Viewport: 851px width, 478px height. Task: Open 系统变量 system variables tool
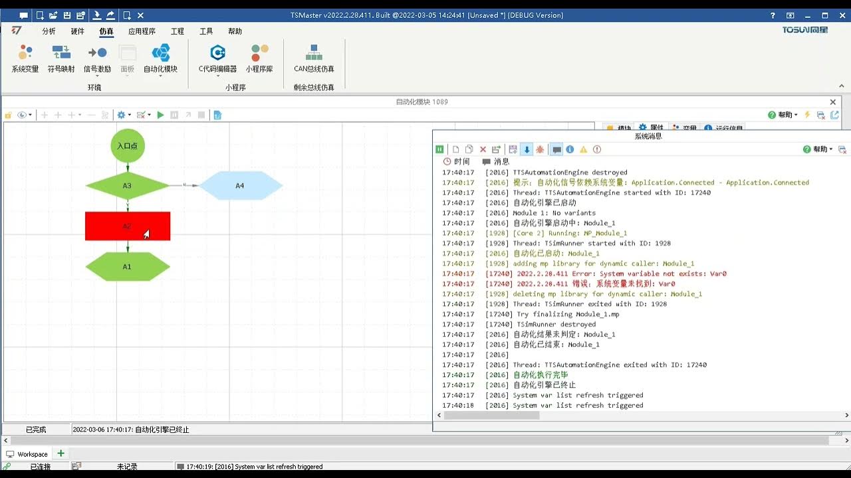click(x=25, y=58)
